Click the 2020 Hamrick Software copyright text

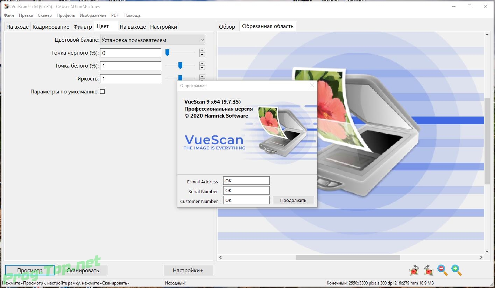pyautogui.click(x=216, y=116)
